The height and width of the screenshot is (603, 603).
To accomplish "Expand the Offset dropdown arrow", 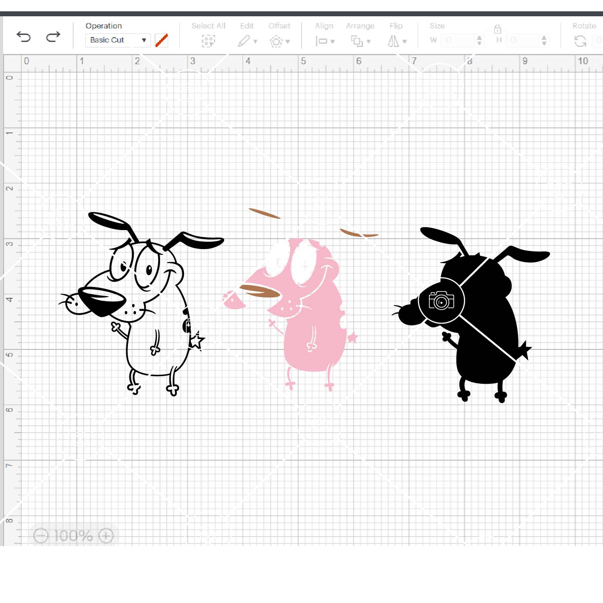I will (288, 42).
